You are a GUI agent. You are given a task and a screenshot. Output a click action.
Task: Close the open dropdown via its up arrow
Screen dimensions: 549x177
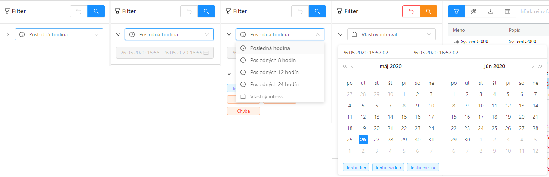pyautogui.click(x=317, y=34)
